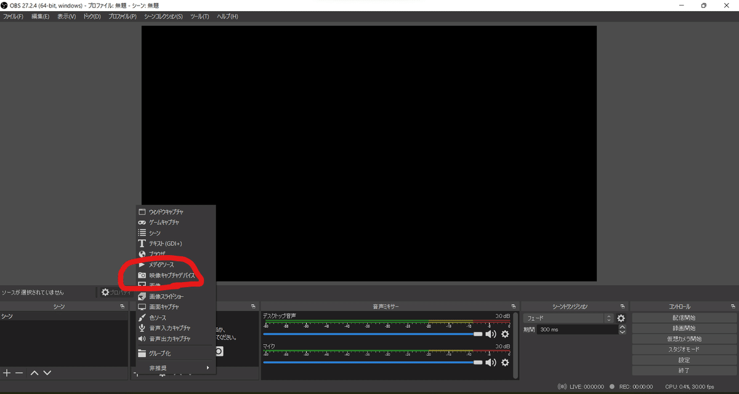Click the 配信開始 button
739x394 pixels.
[x=684, y=318]
